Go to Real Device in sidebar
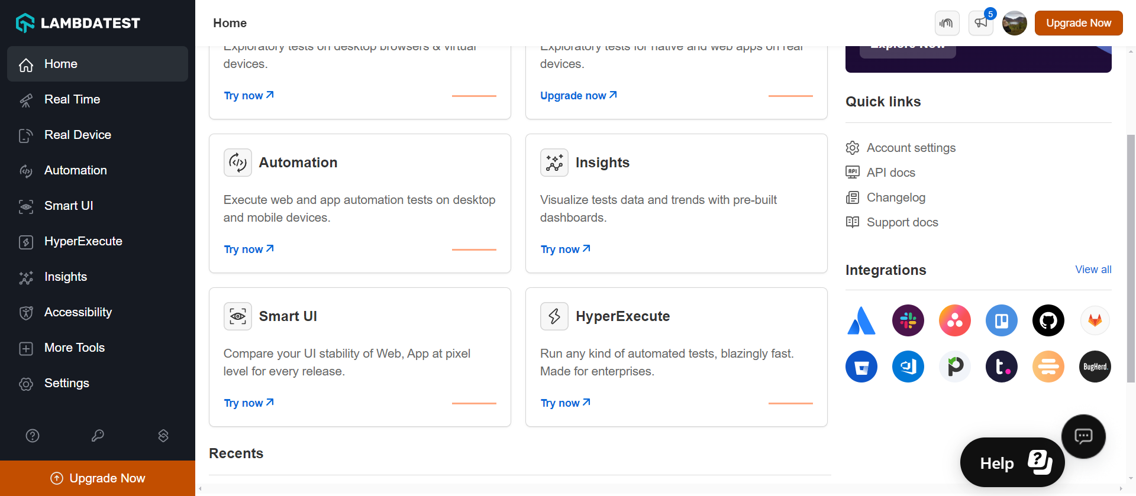This screenshot has height=496, width=1136. (78, 135)
